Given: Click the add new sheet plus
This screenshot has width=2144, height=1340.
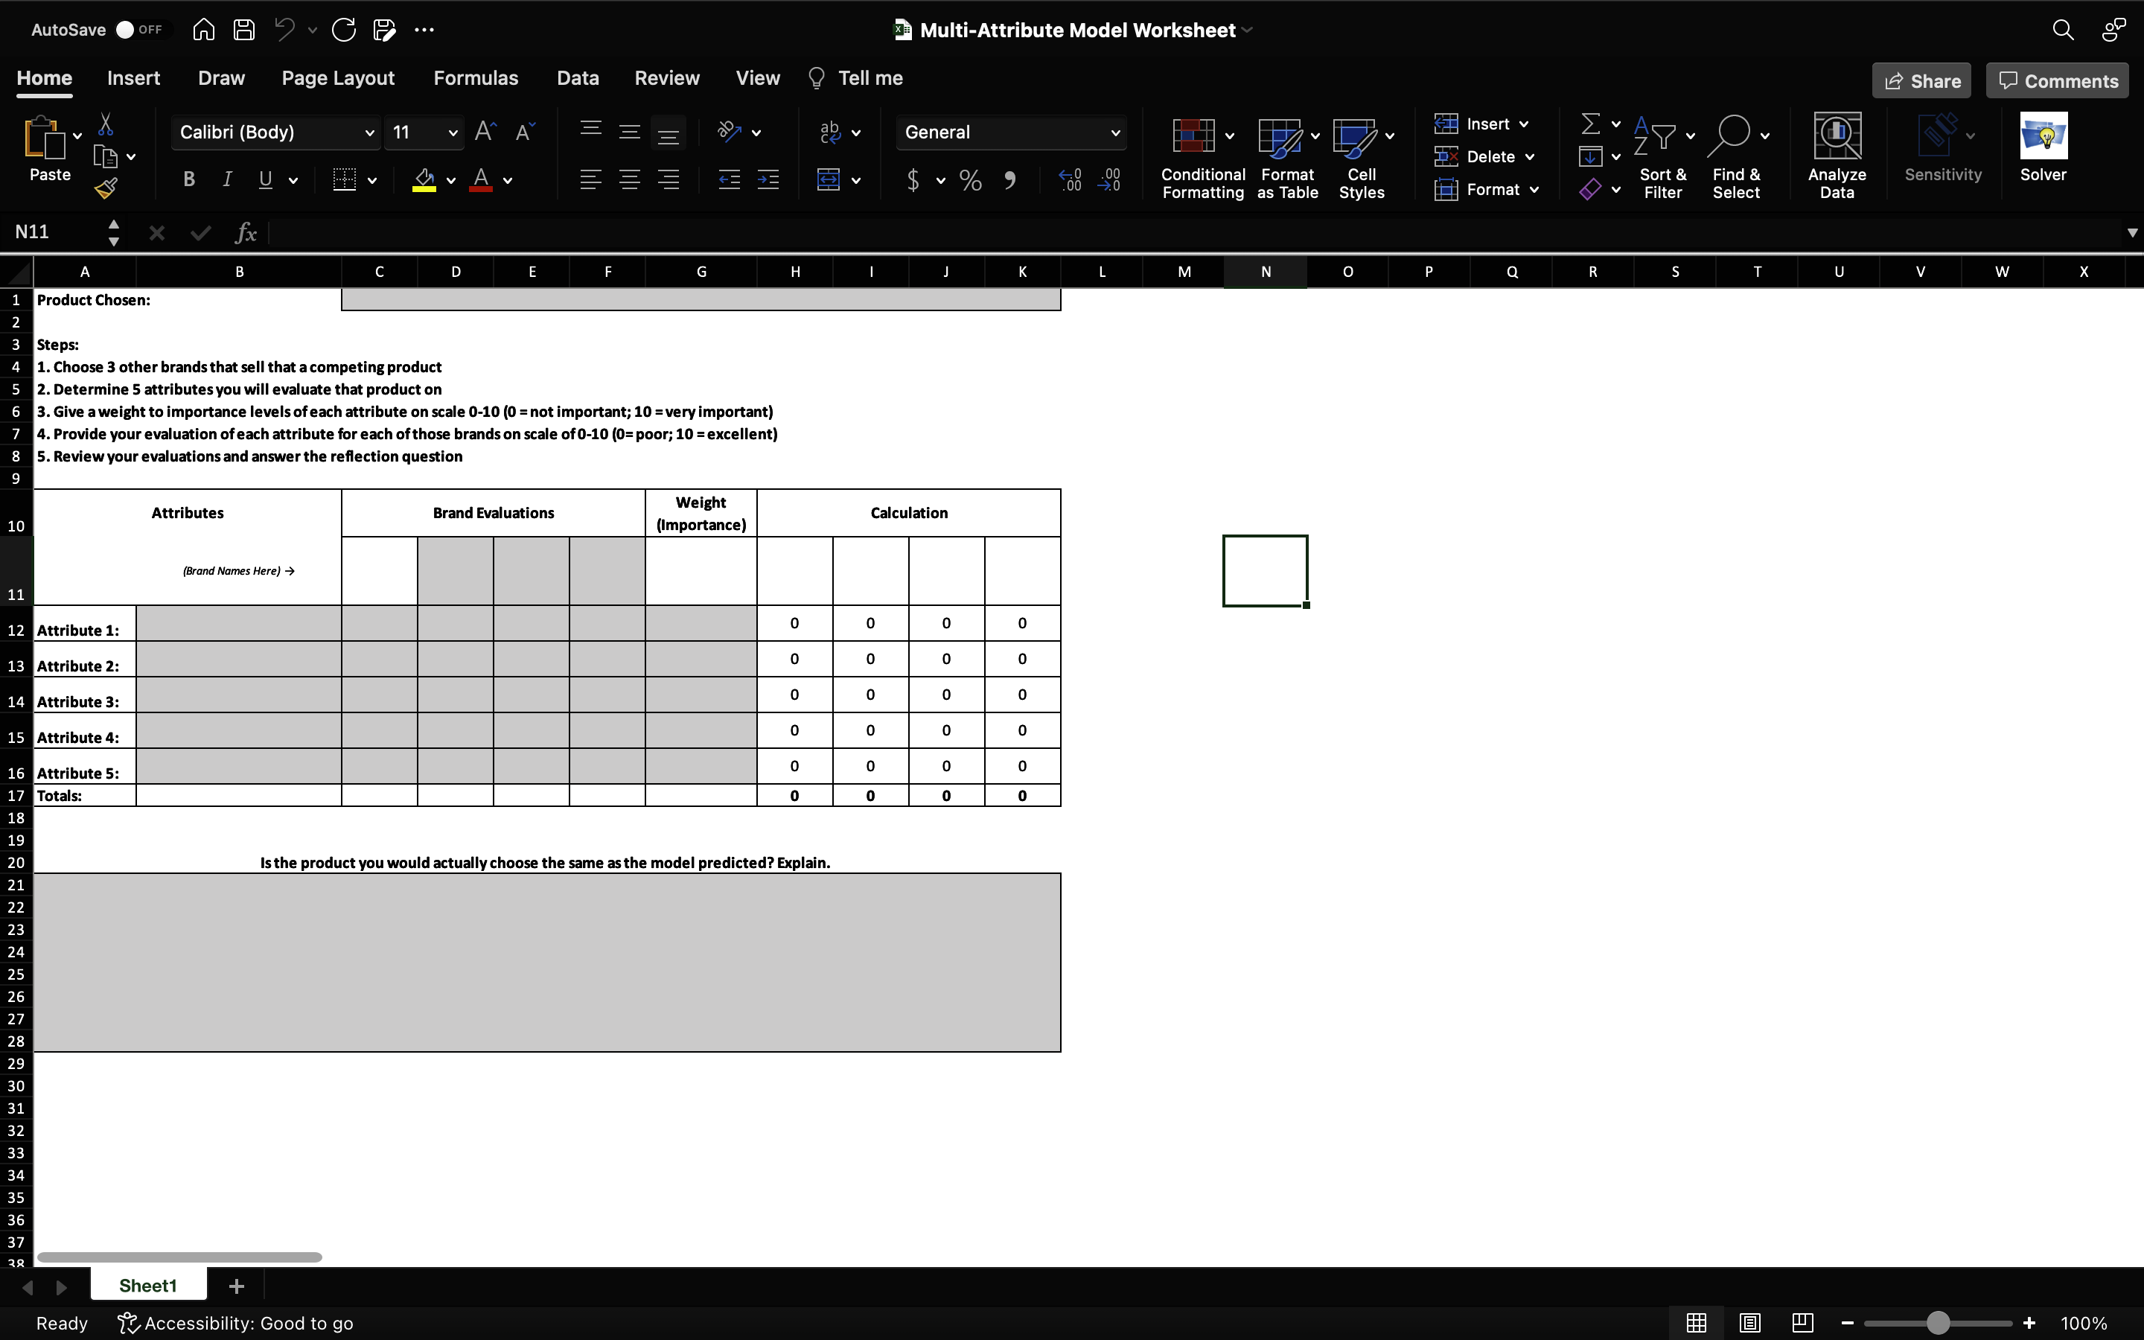Looking at the screenshot, I should (x=234, y=1286).
